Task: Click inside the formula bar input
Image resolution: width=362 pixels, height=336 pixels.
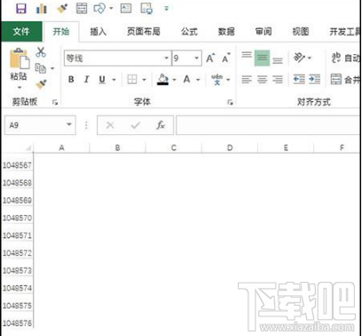Action: 268,125
